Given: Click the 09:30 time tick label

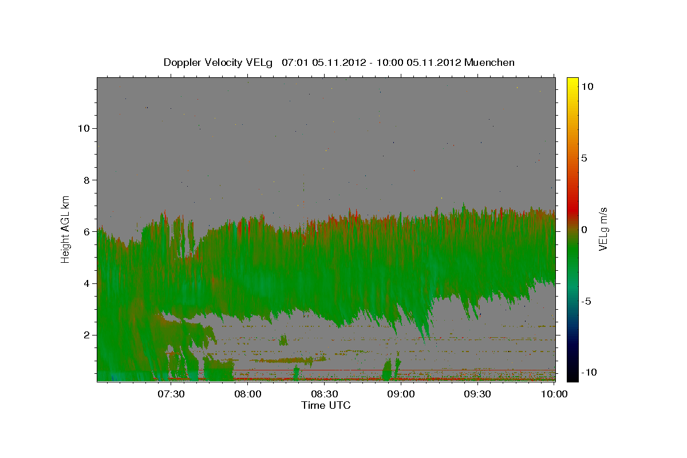Looking at the screenshot, I should pyautogui.click(x=477, y=394).
